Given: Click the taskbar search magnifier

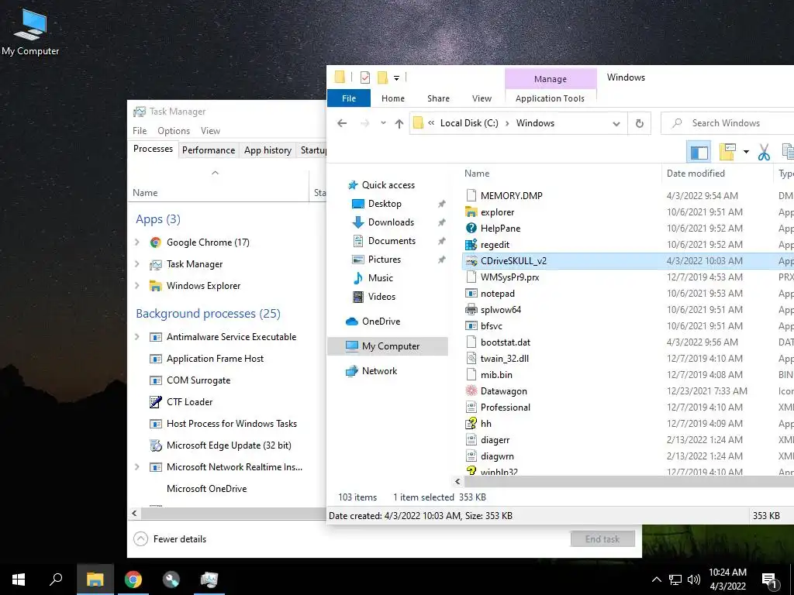Looking at the screenshot, I should click(56, 580).
